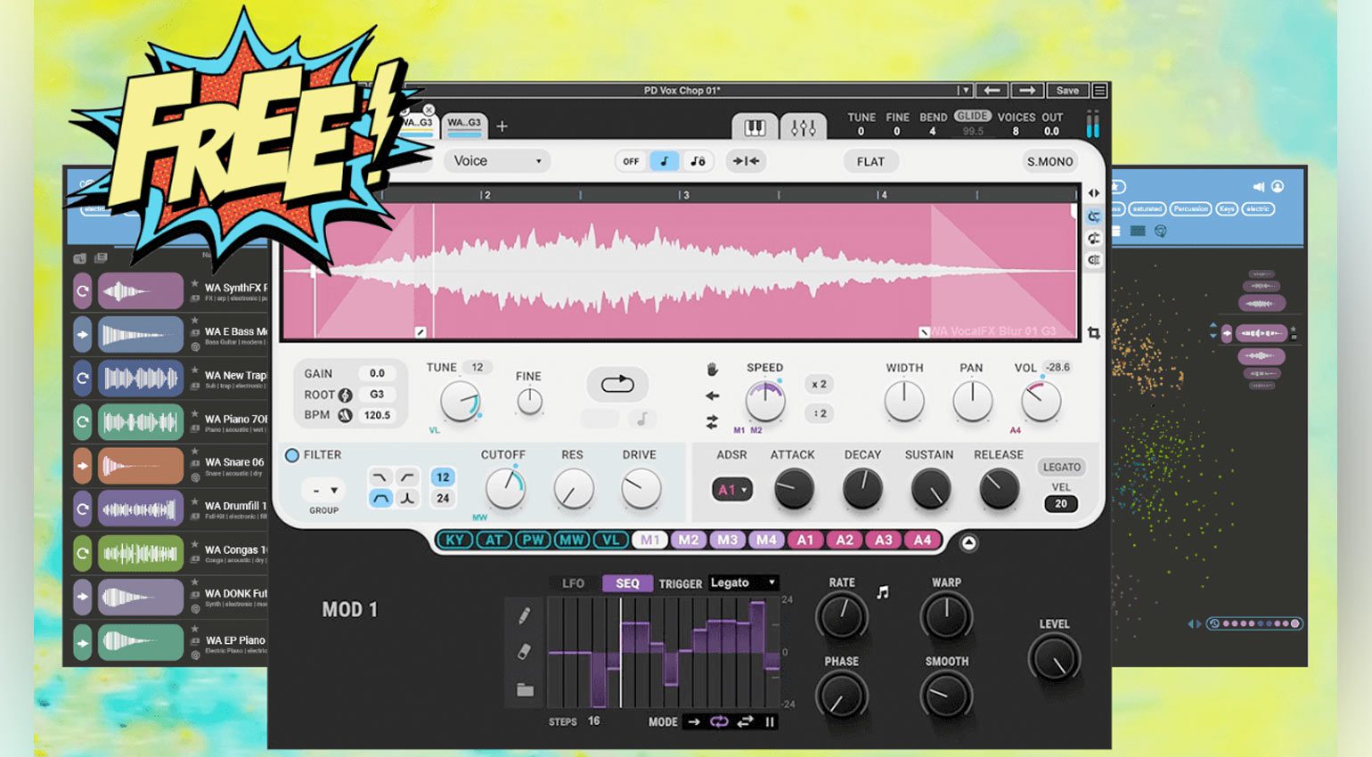Select 12 dB filter slope

coord(443,477)
